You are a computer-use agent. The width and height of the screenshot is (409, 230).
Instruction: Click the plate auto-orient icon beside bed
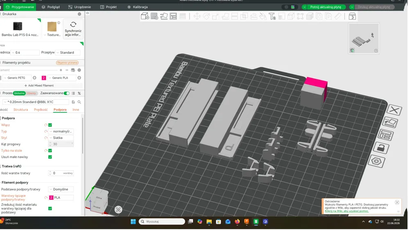pyautogui.click(x=390, y=122)
